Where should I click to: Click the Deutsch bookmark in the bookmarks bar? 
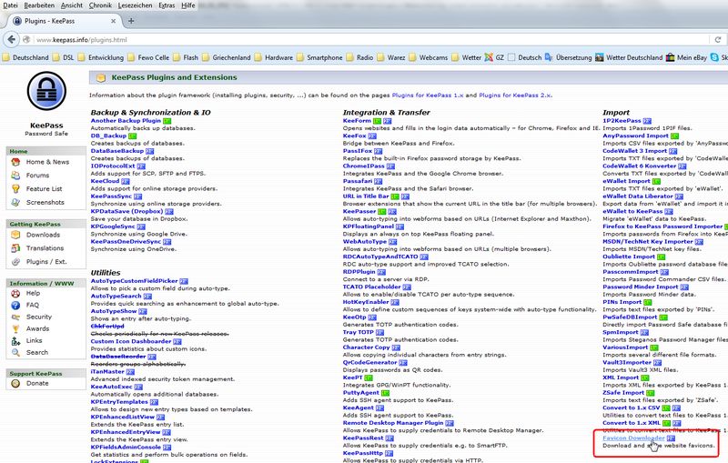(x=524, y=57)
